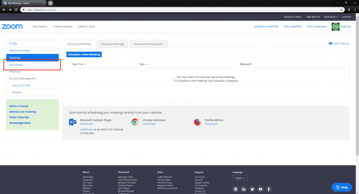Viewport: 359px width, 194px height.
Task: Open Reports in the sidebar
Action: click(x=17, y=92)
